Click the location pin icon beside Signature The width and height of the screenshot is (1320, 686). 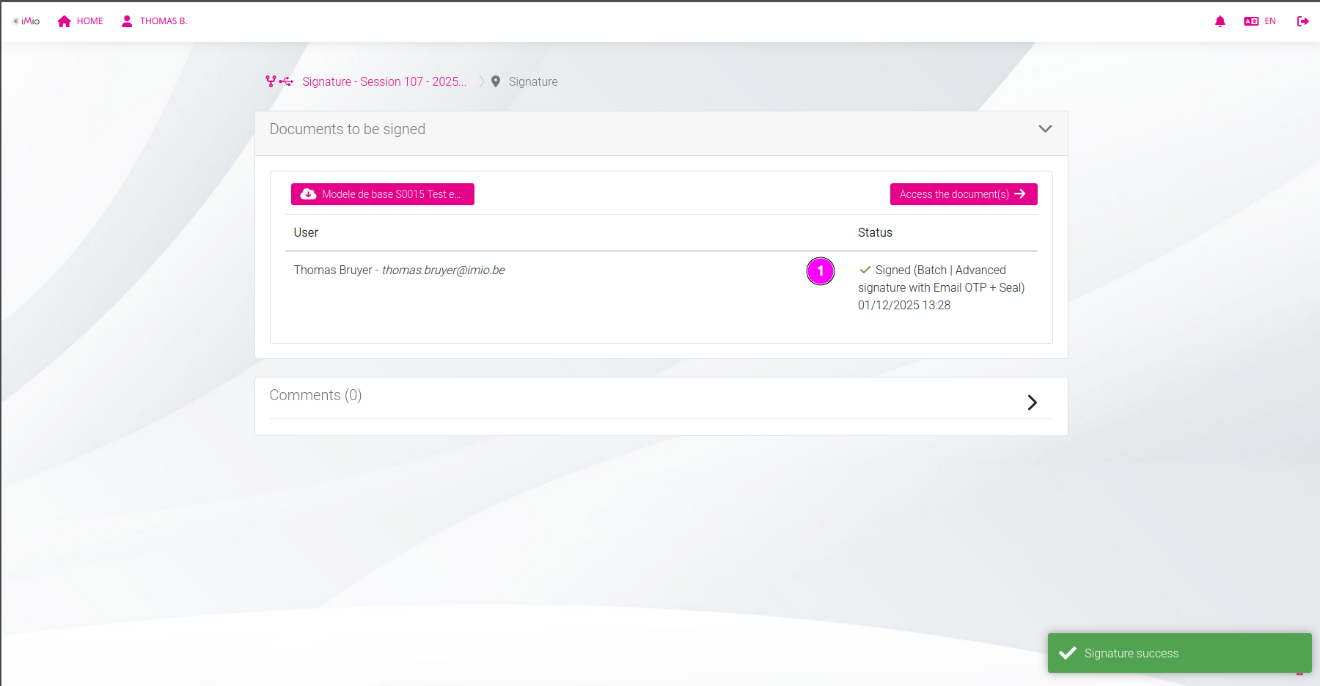[x=496, y=81]
